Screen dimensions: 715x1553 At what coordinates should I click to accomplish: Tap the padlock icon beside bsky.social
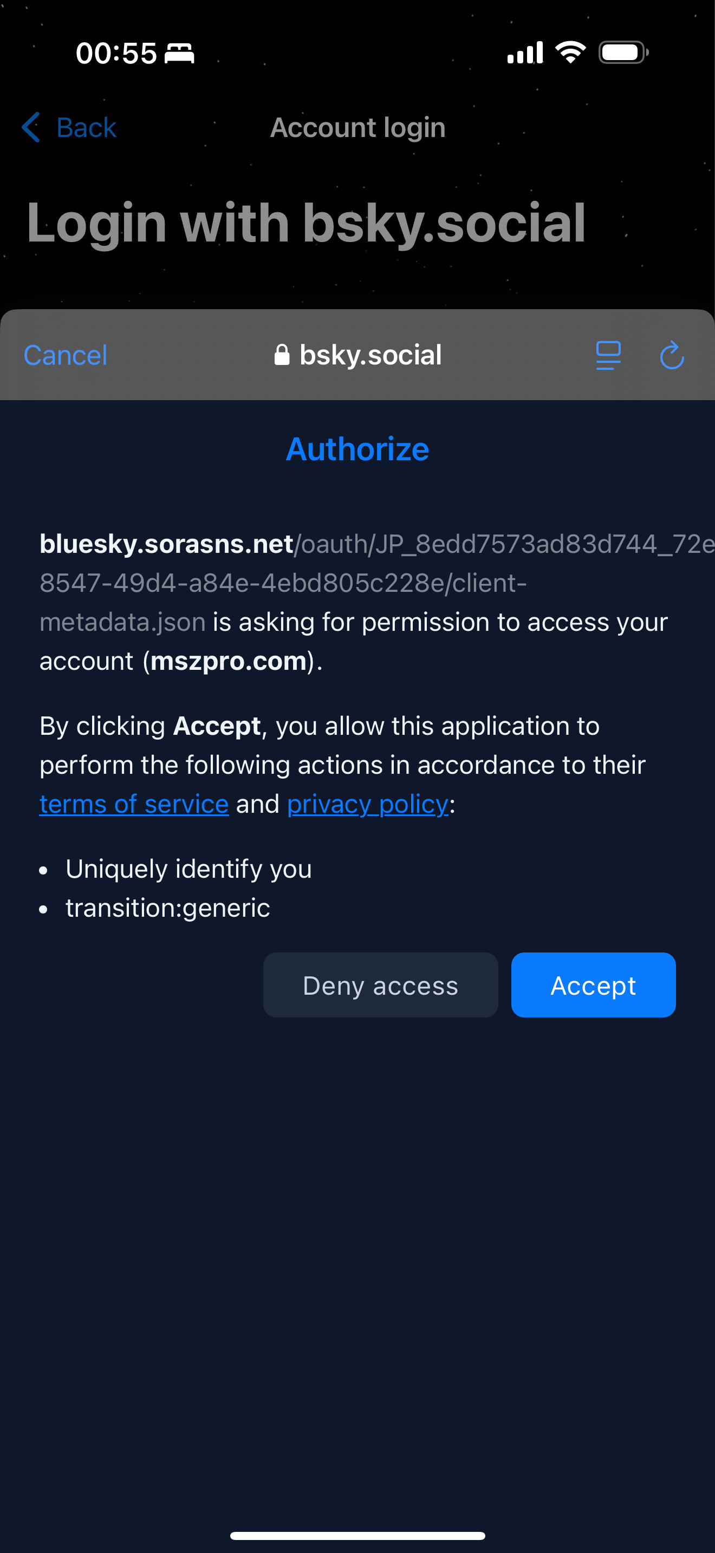click(x=282, y=355)
